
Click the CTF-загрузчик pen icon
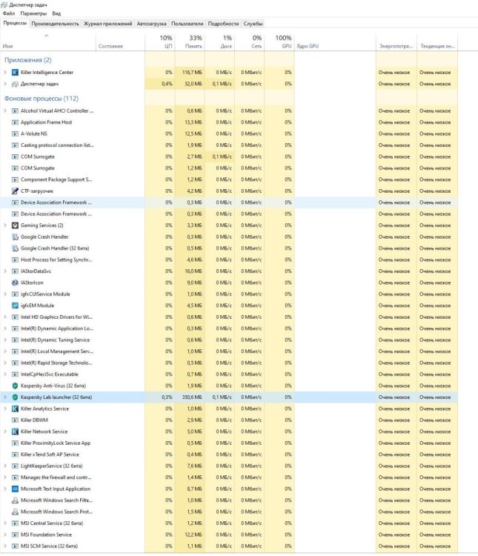pyautogui.click(x=15, y=191)
